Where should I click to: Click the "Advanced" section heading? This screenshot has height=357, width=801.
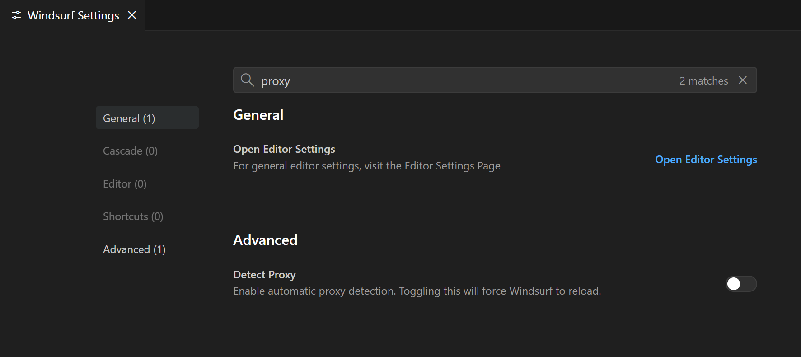coord(265,240)
